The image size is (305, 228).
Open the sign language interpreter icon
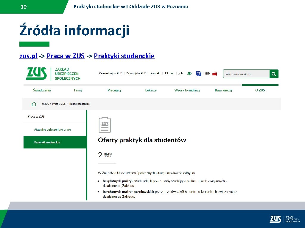pos(198,74)
